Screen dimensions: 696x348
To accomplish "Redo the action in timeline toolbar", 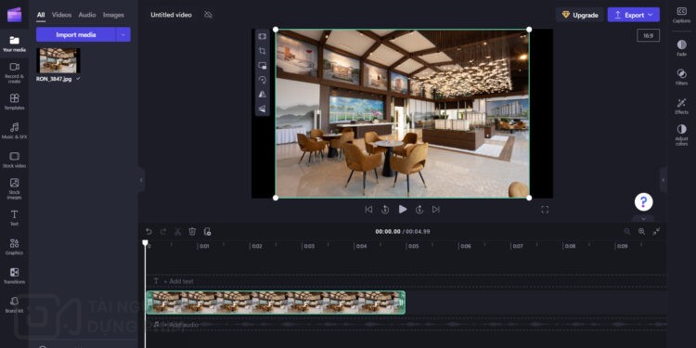I will [163, 231].
